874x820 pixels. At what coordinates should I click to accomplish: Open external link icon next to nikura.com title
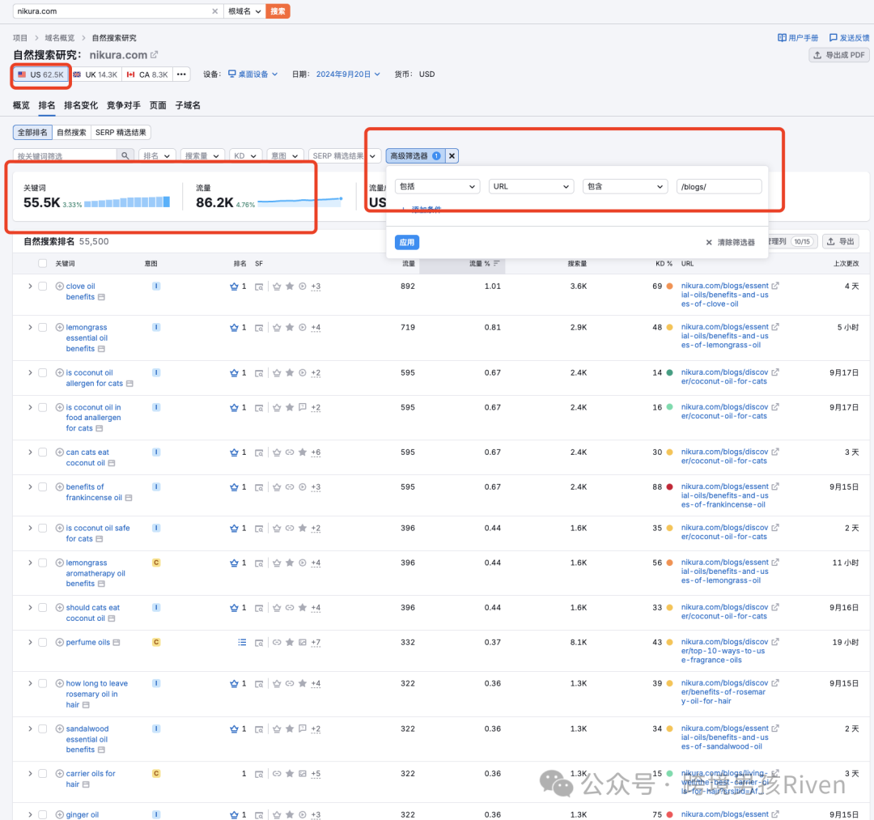click(x=155, y=54)
